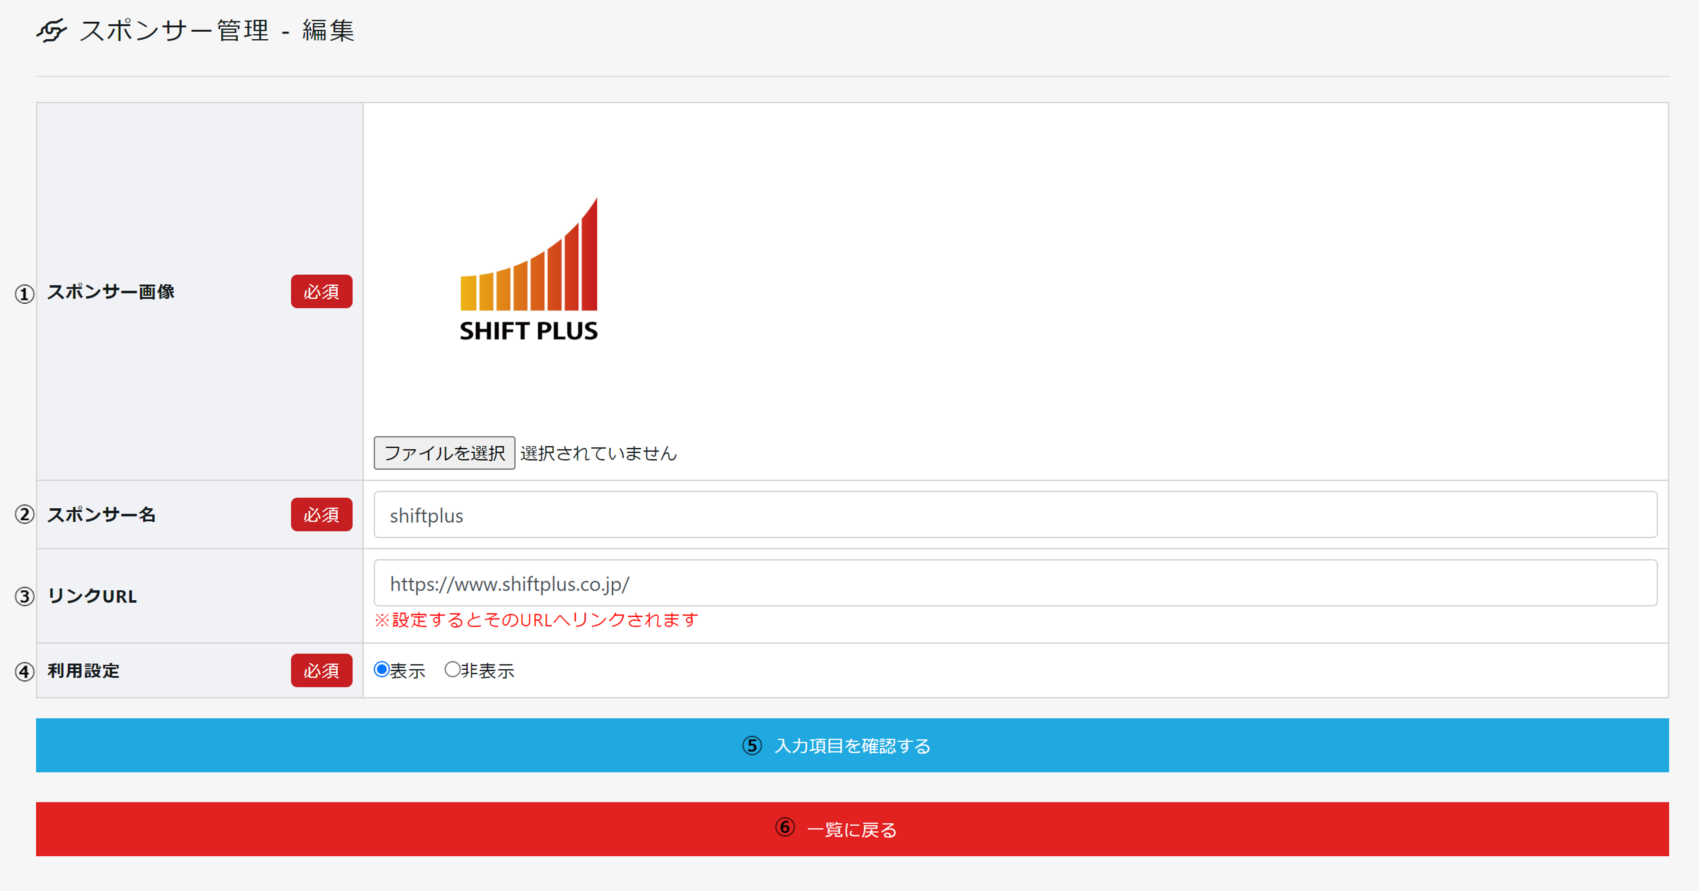This screenshot has width=1699, height=891.
Task: Click the スポンサー管理 - 編集 page heading
Action: 217,30
